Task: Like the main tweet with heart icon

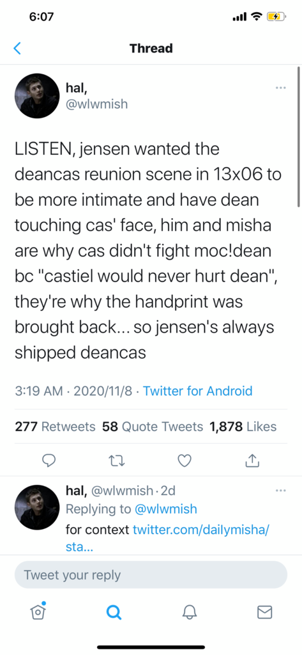Action: click(x=184, y=461)
